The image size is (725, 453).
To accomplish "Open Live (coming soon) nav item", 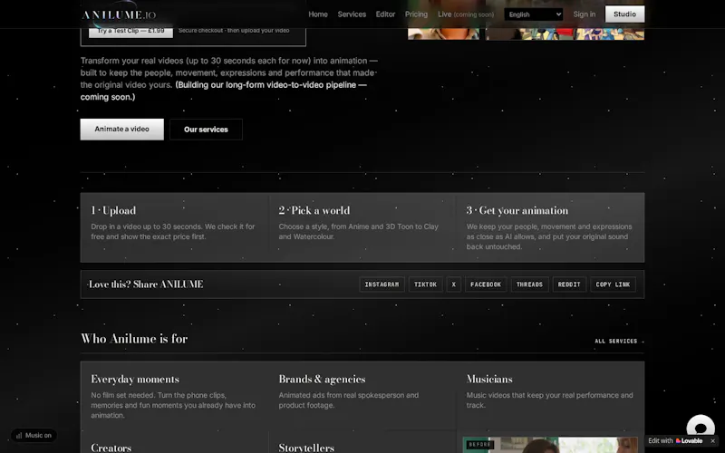I will pos(466,14).
